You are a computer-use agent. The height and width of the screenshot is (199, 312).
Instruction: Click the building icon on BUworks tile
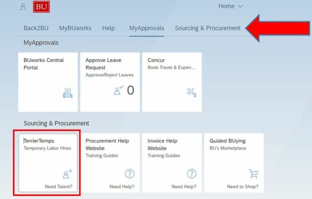[67, 93]
